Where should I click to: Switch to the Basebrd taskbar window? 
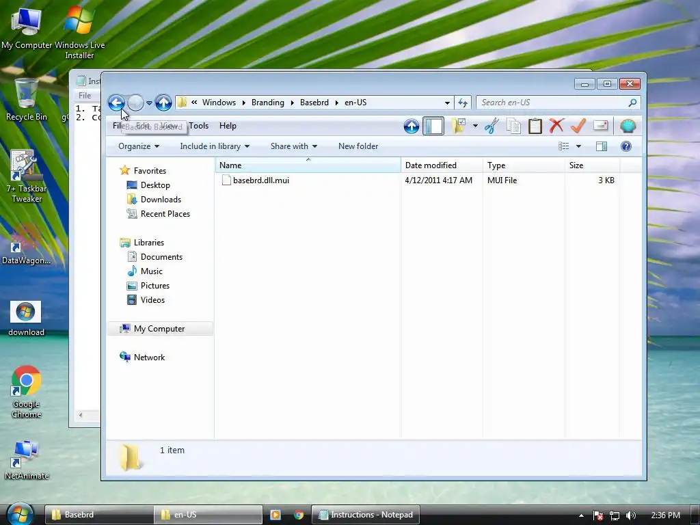pyautogui.click(x=99, y=515)
